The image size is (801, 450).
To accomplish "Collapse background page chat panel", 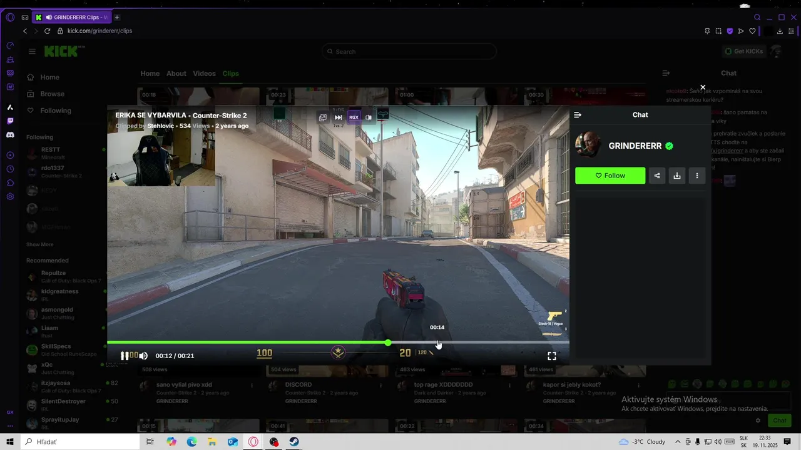I will click(666, 74).
